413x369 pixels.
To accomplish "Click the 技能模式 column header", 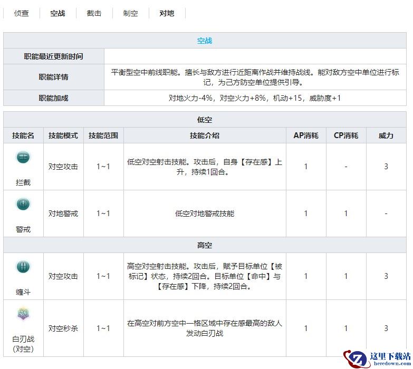I will [x=63, y=135].
